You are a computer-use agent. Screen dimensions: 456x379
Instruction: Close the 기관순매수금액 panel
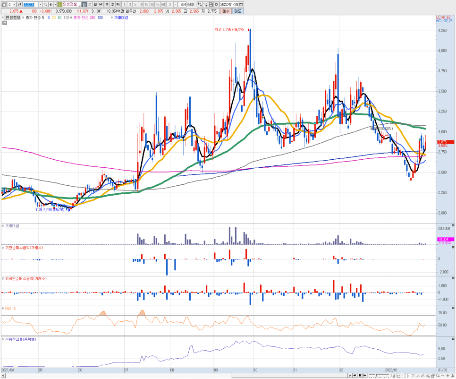[453, 247]
